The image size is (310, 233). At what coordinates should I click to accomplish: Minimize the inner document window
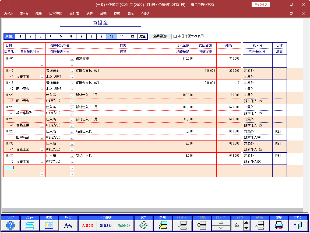tap(279, 13)
